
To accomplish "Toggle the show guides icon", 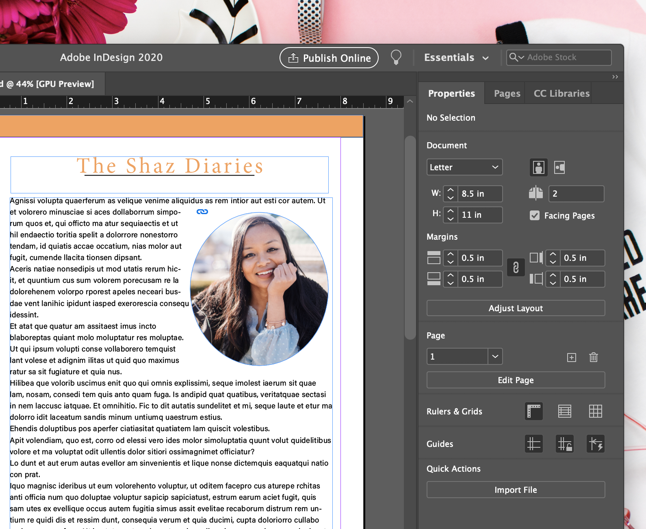I will coord(534,444).
